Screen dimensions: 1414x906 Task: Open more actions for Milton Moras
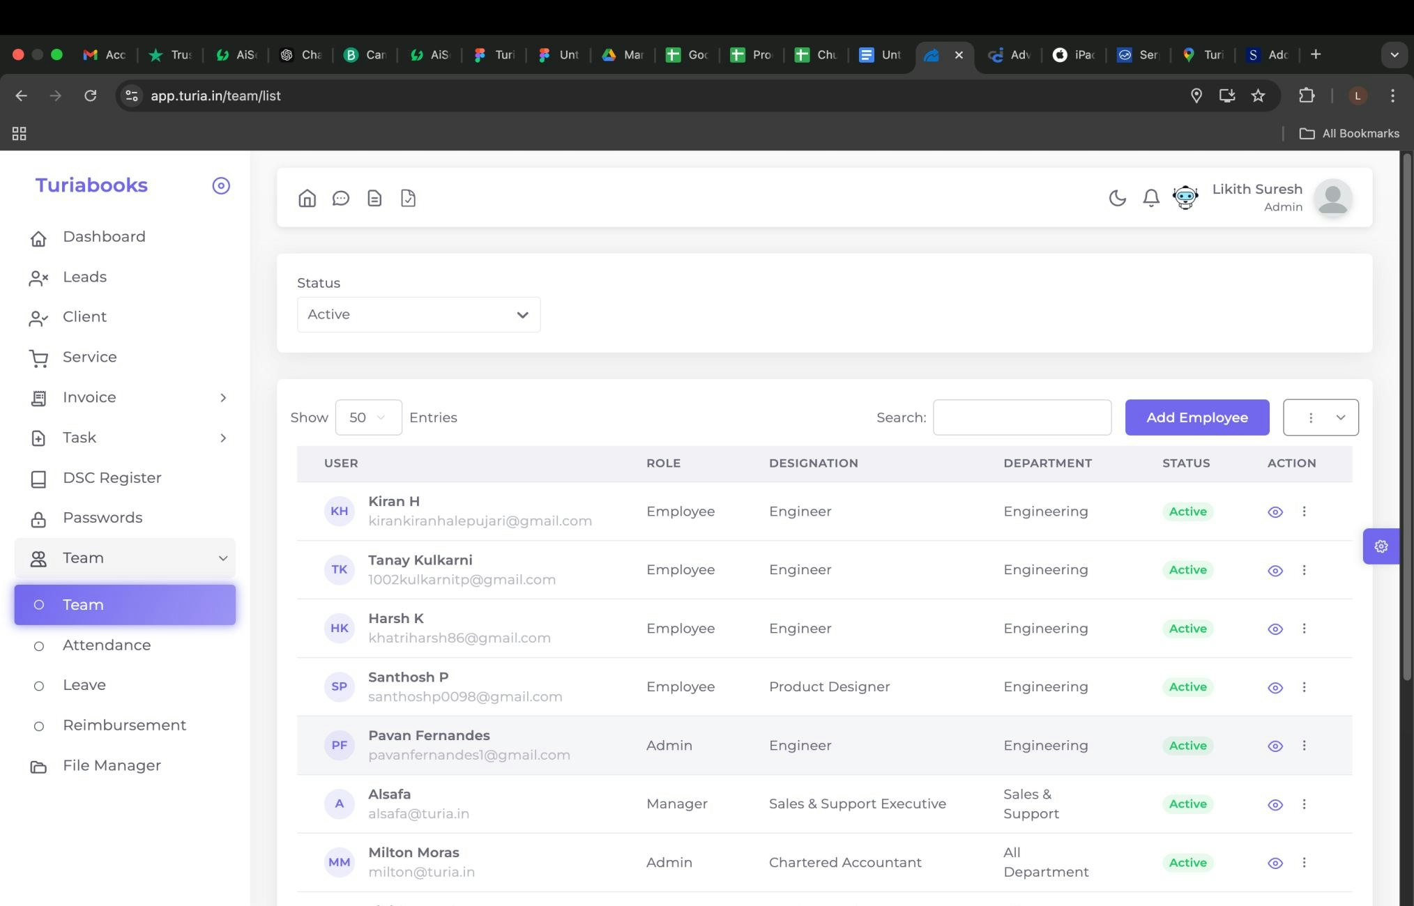click(1304, 863)
